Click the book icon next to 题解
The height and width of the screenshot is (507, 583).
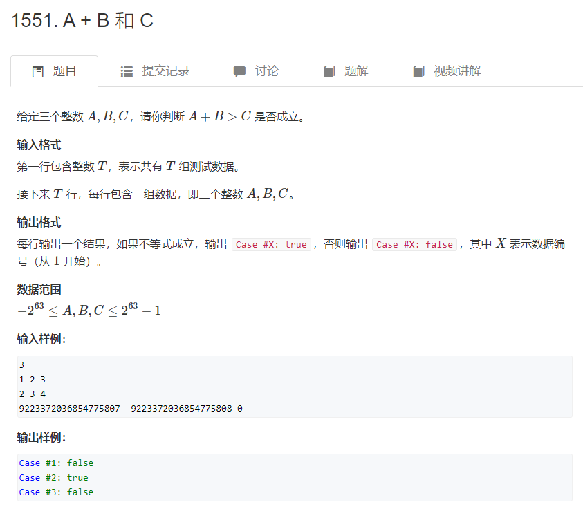pyautogui.click(x=330, y=71)
